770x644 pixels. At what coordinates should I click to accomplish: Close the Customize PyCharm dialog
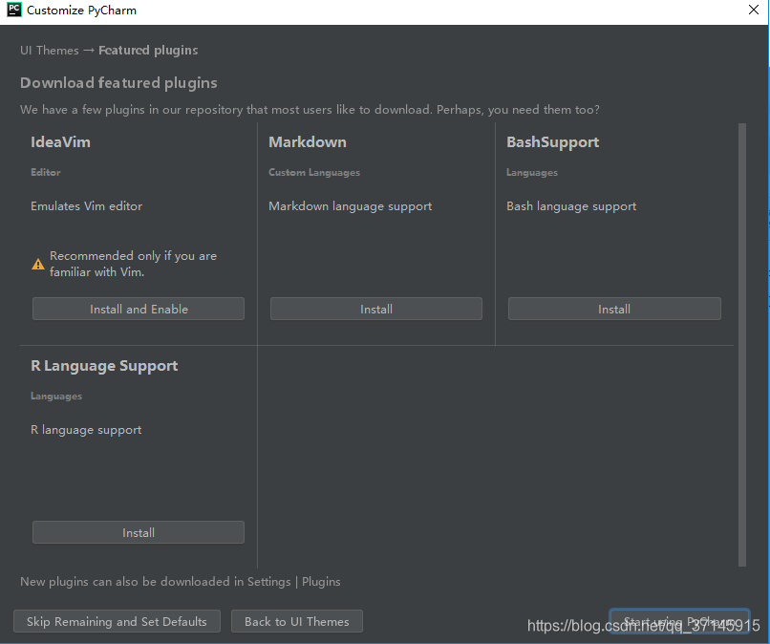click(754, 10)
